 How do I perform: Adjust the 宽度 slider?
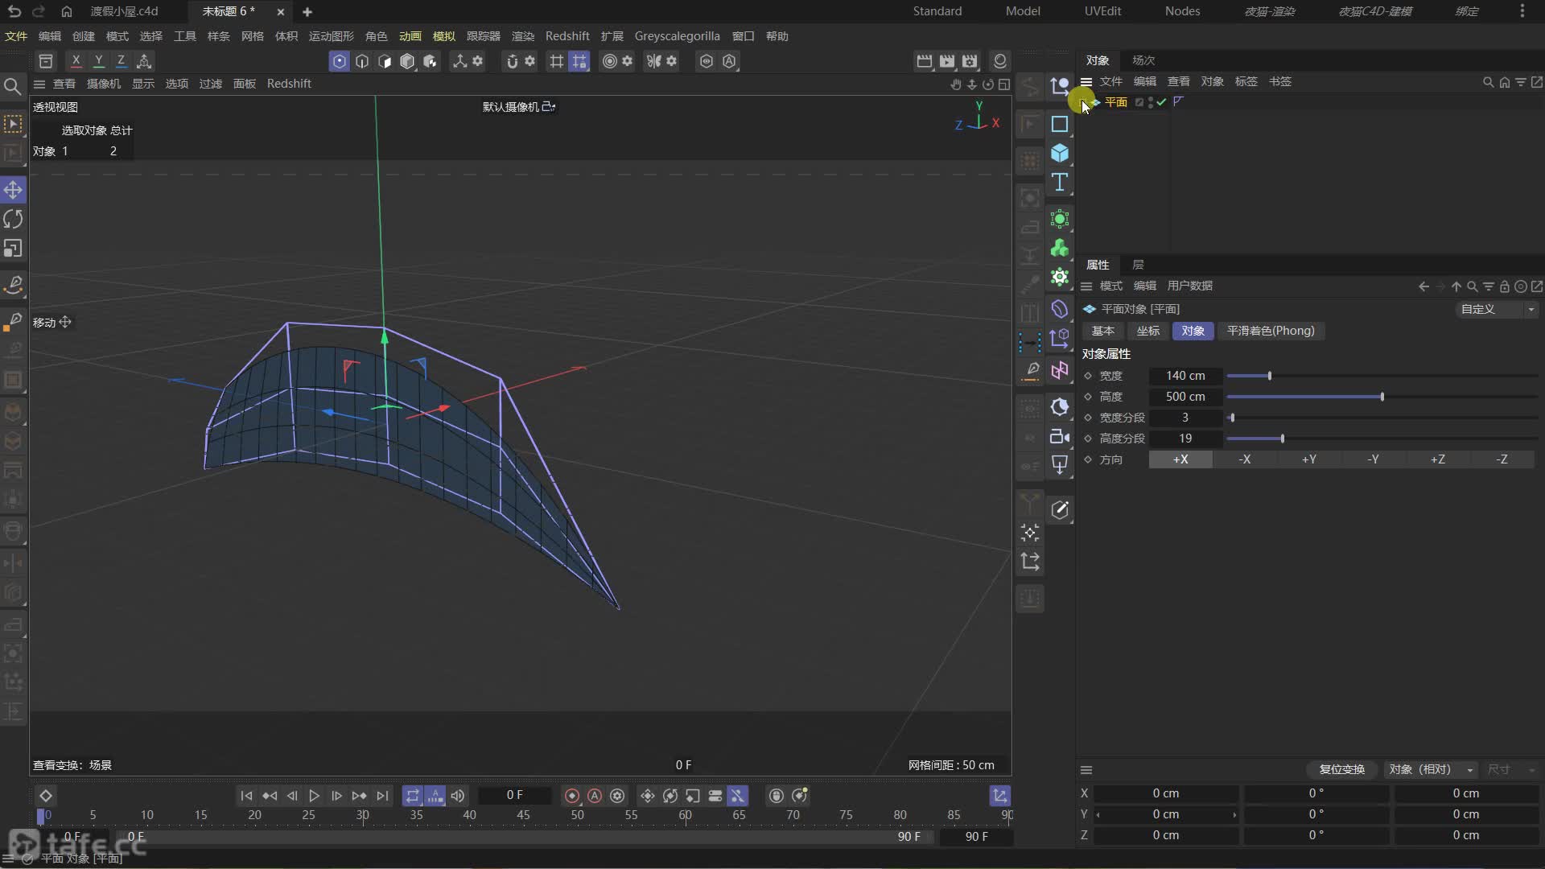[1382, 376]
